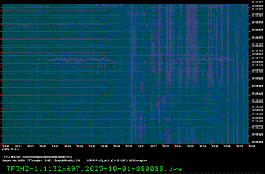265x174 pixels.
Task: Click the 00:08 time axis tick
Action: tap(104, 146)
